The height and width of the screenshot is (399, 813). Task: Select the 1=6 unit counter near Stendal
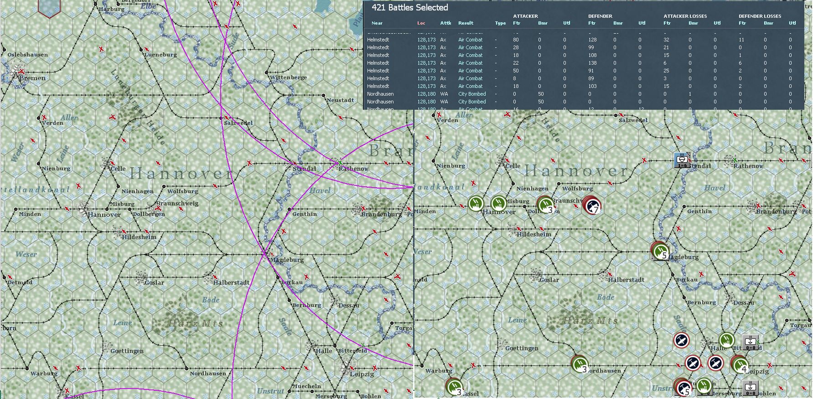coord(682,160)
